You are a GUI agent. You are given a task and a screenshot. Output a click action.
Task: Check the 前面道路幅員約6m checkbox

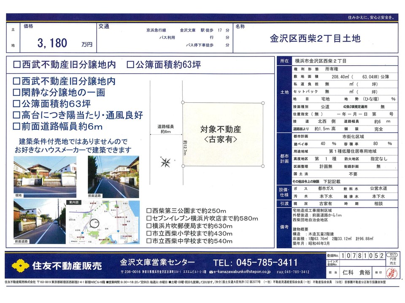[x=16, y=126]
